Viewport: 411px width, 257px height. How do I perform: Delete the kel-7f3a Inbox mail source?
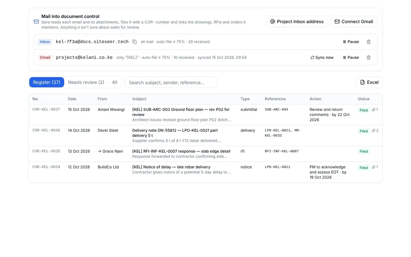tap(369, 42)
